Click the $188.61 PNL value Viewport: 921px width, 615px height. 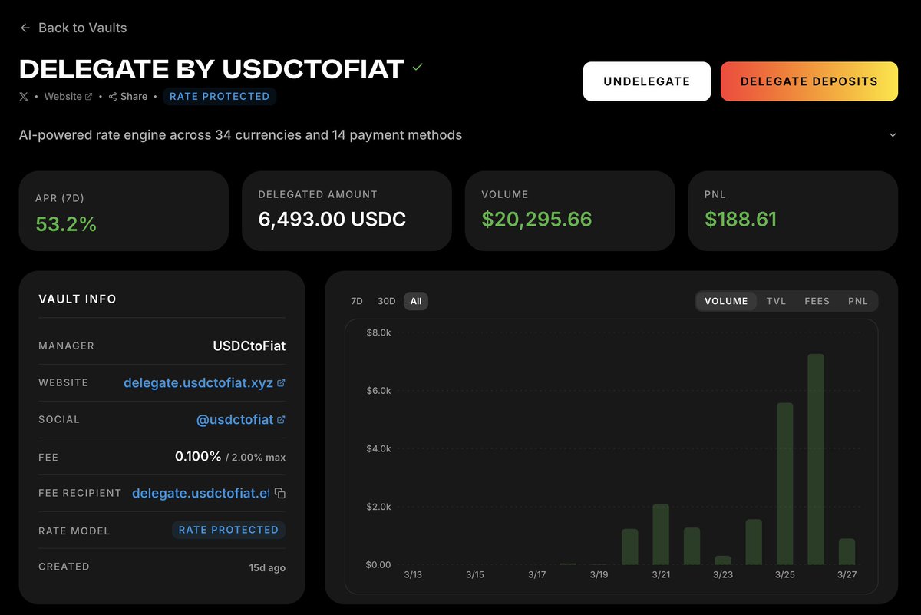741,220
